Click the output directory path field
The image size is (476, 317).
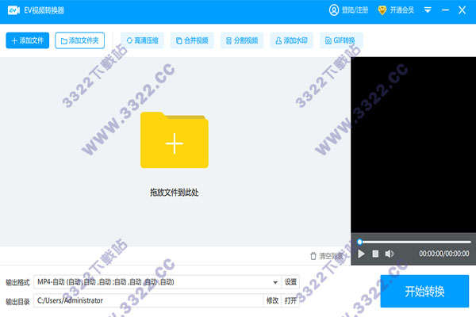(x=148, y=300)
